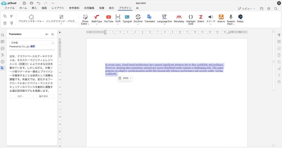Open the Zotero plugin
This screenshot has height=148, width=282.
tap(201, 17)
